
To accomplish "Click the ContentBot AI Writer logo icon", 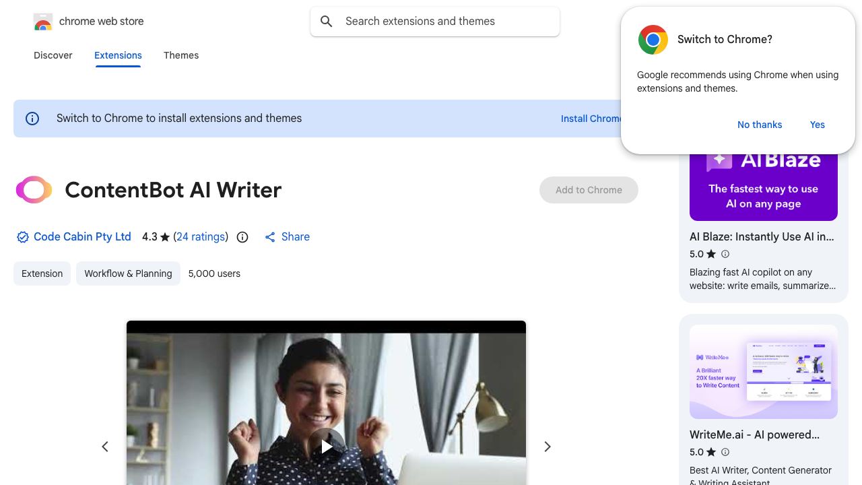I will coord(34,190).
